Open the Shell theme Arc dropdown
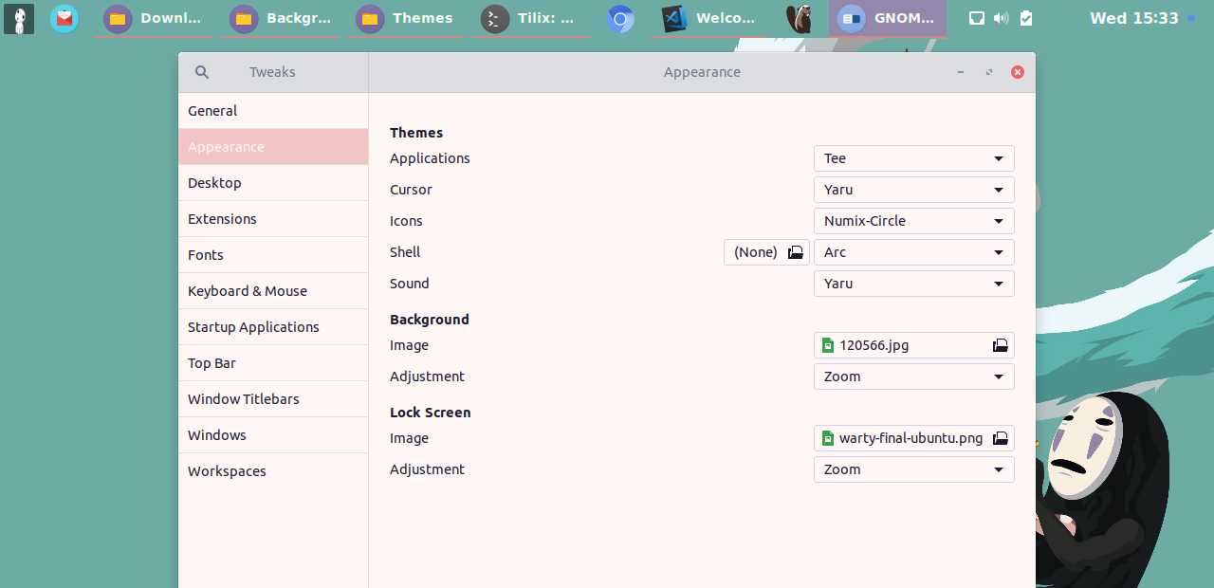Image resolution: width=1214 pixels, height=588 pixels. coord(913,252)
